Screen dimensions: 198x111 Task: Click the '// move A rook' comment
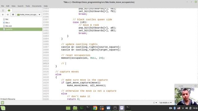pos(89,25)
